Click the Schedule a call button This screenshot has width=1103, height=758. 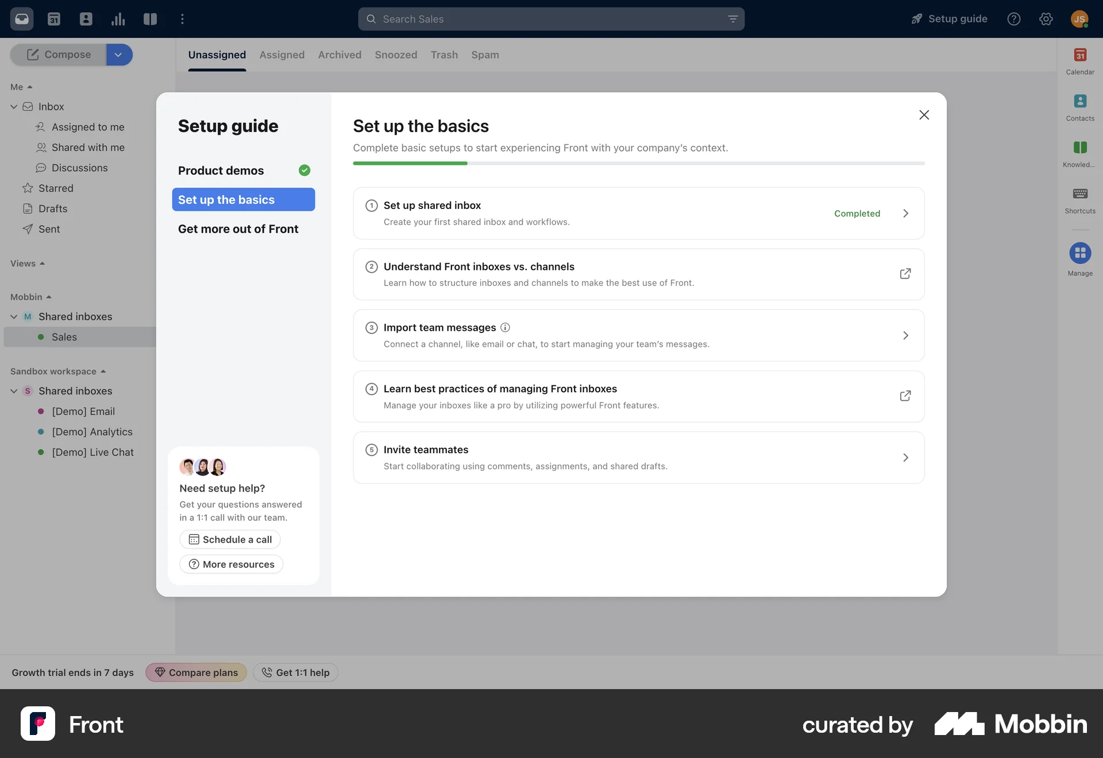[230, 539]
